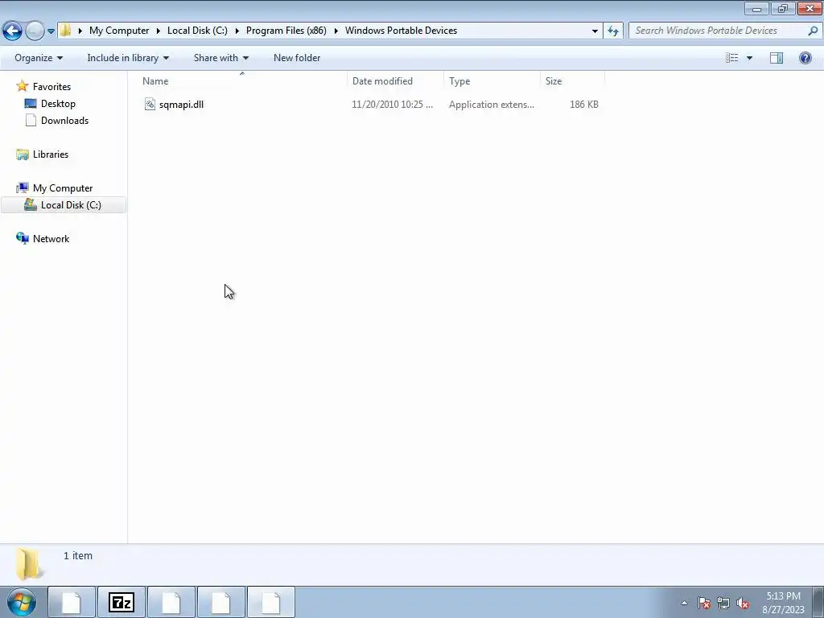The image size is (824, 618).
Task: Sort by the Size column header
Action: [x=572, y=81]
